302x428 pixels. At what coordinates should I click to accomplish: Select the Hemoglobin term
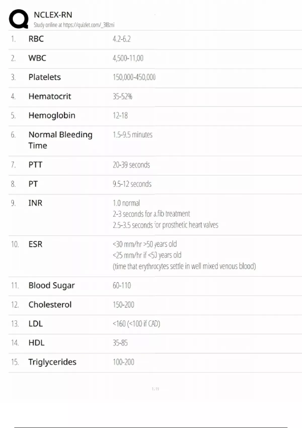[x=52, y=116]
